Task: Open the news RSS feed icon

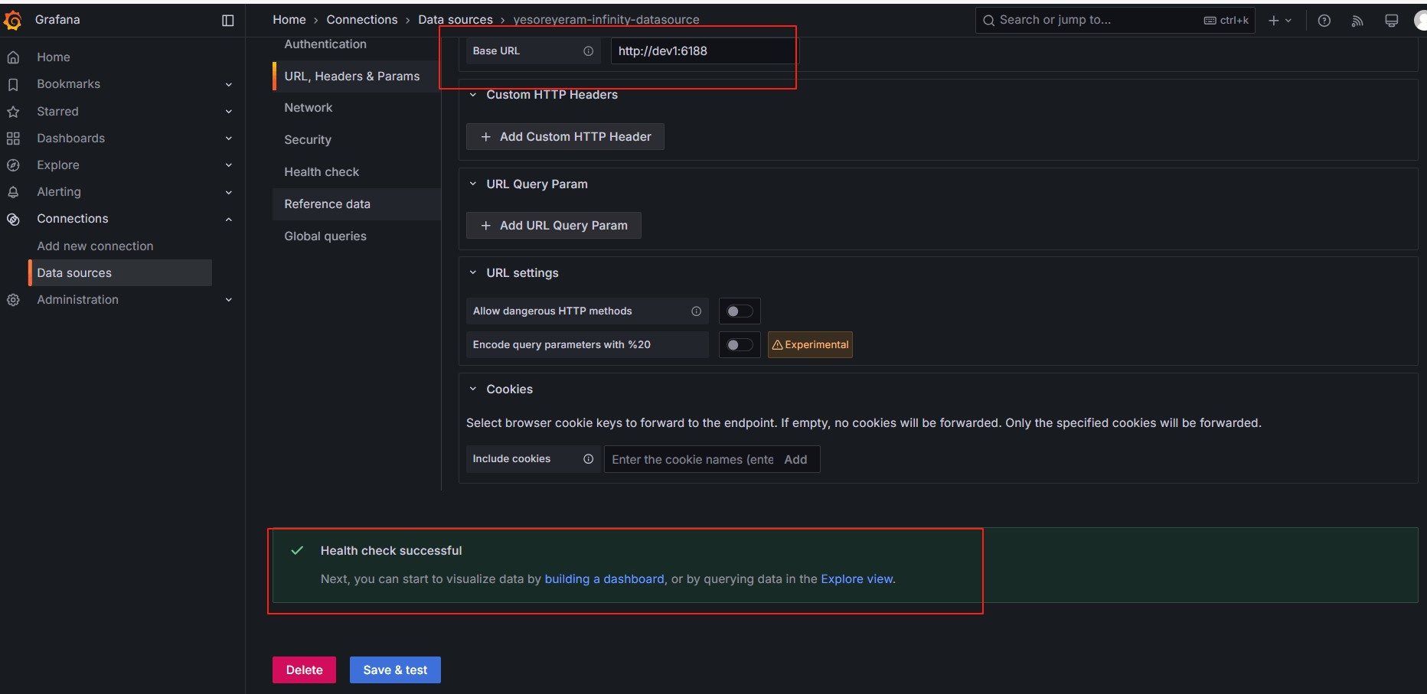Action: coord(1357,21)
